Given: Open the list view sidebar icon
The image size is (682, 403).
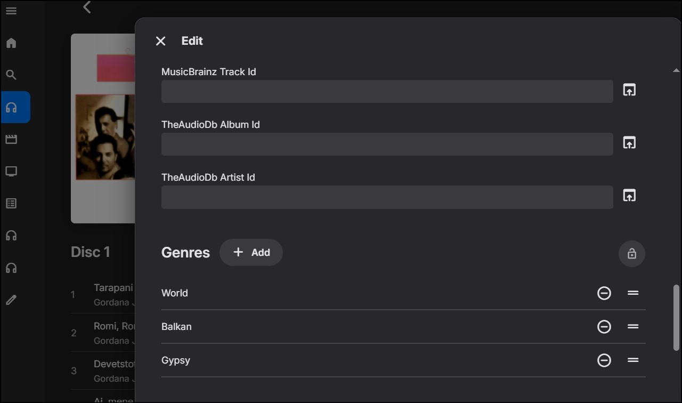Looking at the screenshot, I should [11, 203].
